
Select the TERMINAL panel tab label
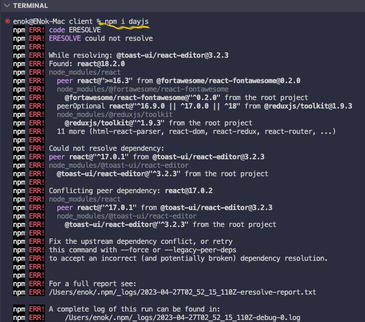[x=30, y=5]
